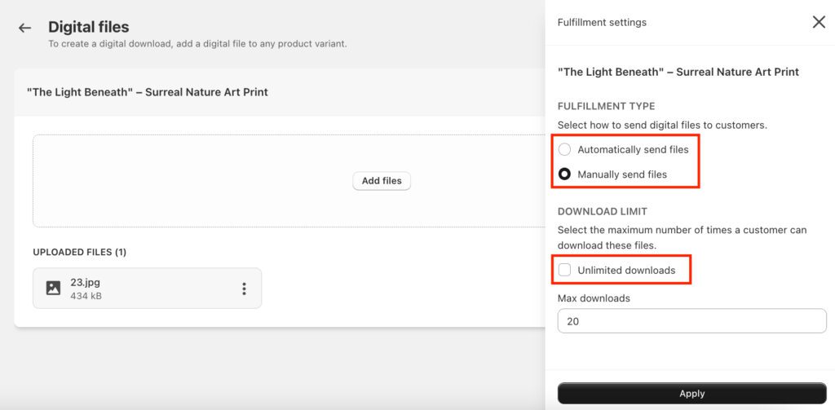835x410 pixels.
Task: Click the 434 kB file size text
Action: pyautogui.click(x=86, y=296)
